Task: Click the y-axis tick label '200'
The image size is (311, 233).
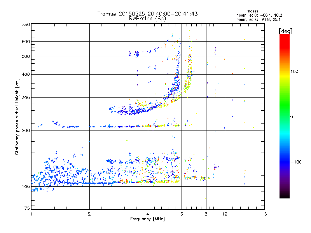Action: click(x=26, y=130)
